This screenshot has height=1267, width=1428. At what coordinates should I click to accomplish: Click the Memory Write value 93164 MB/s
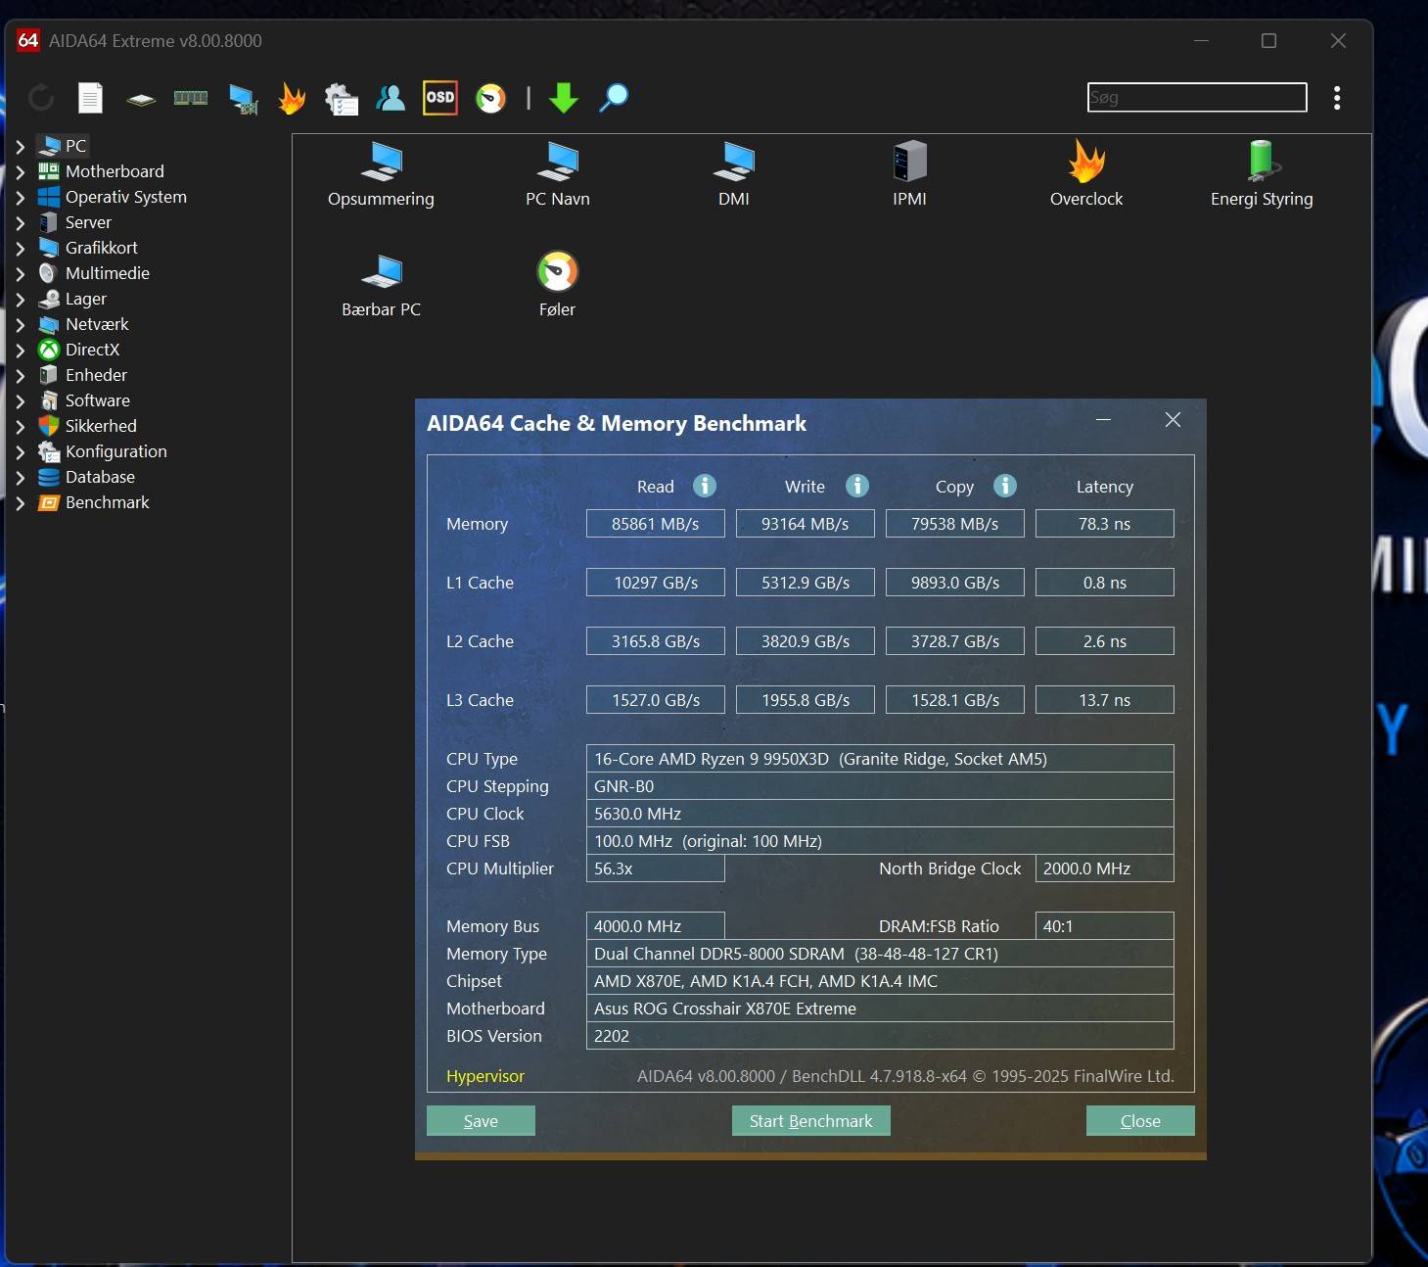[x=806, y=524]
